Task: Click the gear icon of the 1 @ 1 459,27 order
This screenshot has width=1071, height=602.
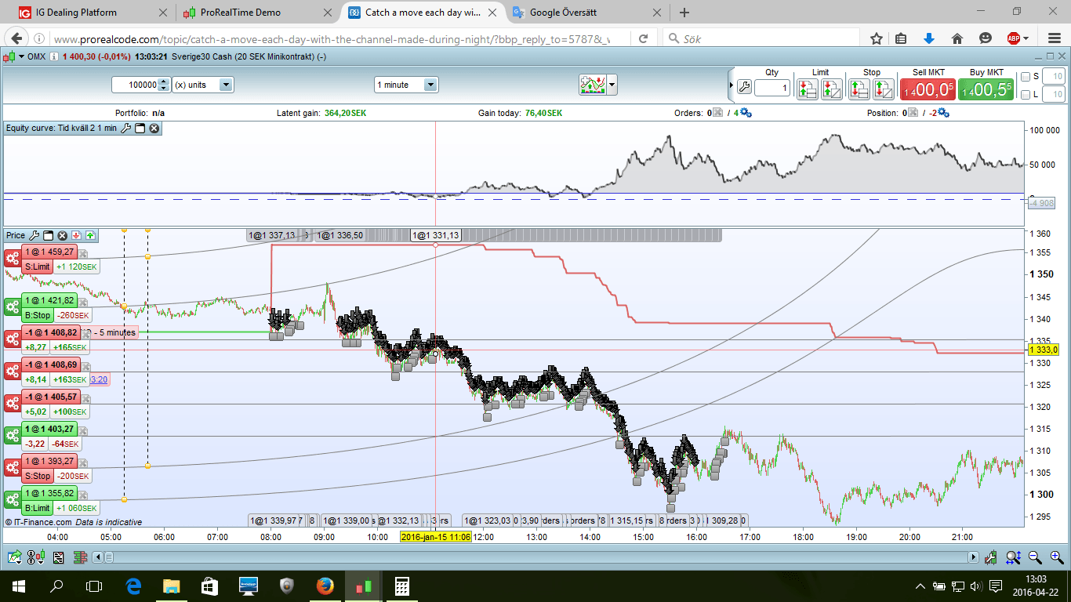Action: click(13, 259)
